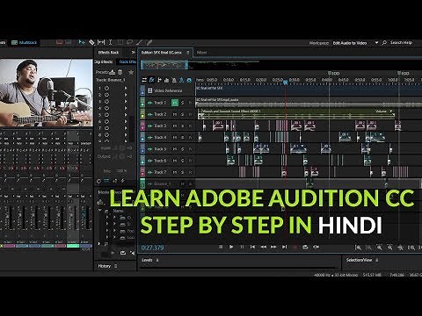Click the Zoom In (Amplitude) icon
Viewport: 422px width, 316px height.
coord(358,248)
